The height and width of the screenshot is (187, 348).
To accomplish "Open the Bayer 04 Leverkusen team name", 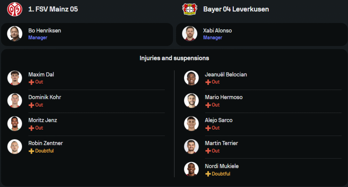I will tap(236, 9).
